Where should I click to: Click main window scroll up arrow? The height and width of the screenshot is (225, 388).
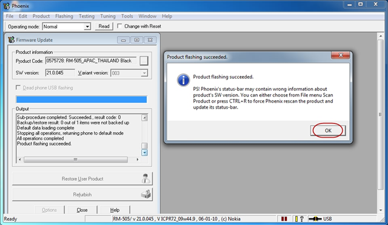tap(381, 36)
